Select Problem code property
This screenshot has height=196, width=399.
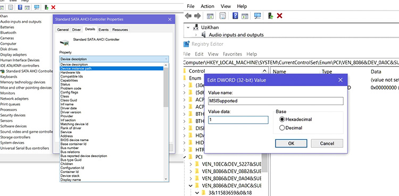[x=71, y=88]
